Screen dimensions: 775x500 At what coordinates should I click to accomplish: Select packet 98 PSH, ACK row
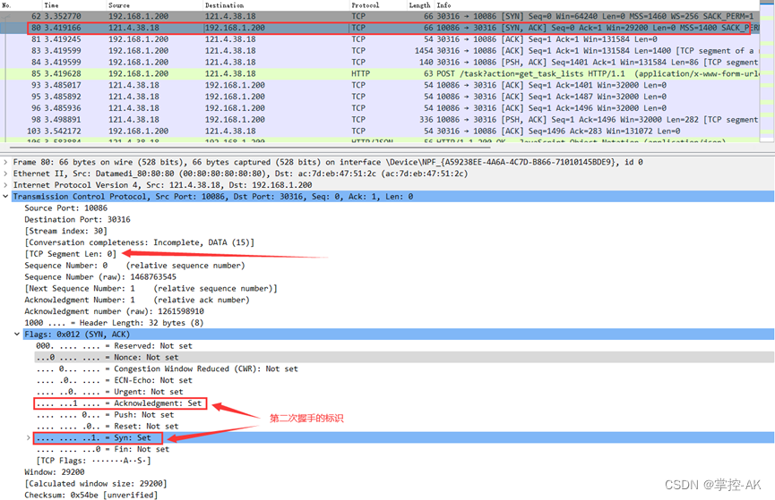(x=380, y=120)
